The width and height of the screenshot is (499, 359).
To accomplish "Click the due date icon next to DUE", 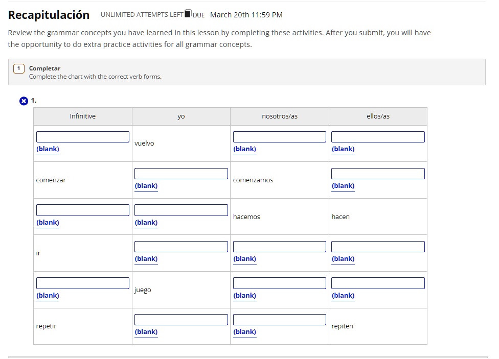I will point(188,13).
